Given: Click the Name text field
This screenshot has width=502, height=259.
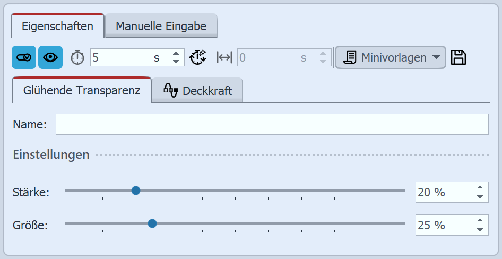Looking at the screenshot, I should click(272, 124).
